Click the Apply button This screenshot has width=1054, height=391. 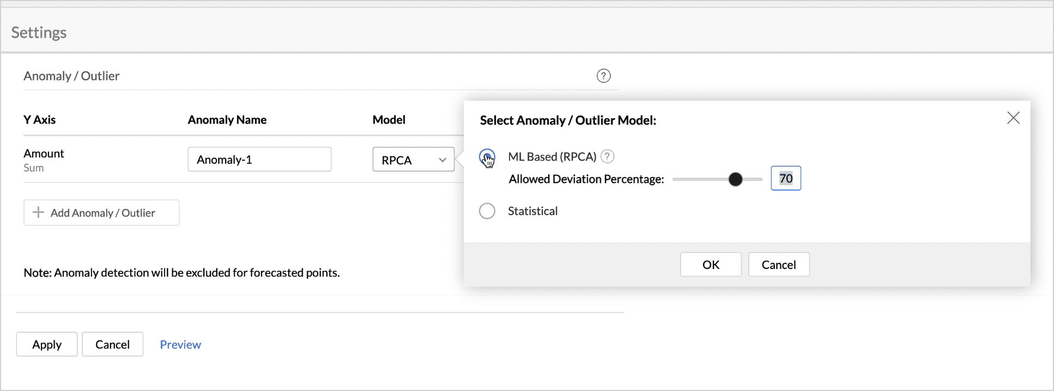point(47,344)
